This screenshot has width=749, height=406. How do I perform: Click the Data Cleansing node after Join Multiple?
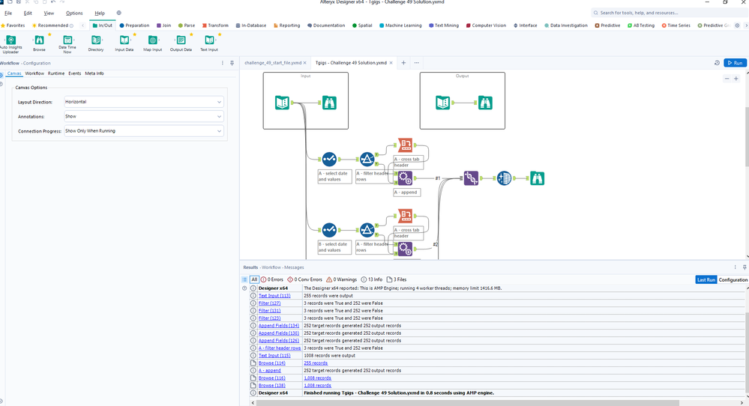[x=504, y=178]
